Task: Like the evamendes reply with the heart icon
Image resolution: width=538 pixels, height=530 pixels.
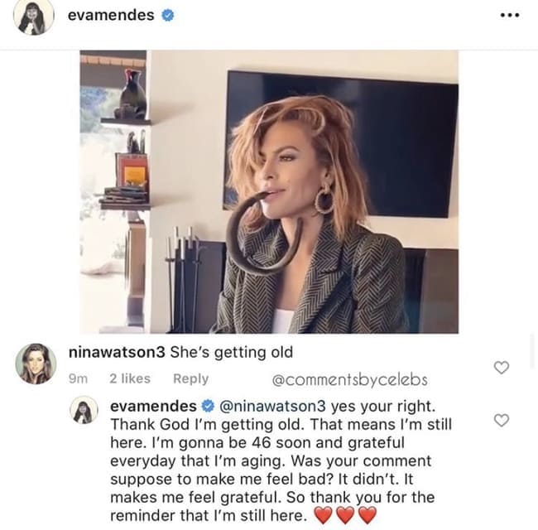Action: coord(502,420)
